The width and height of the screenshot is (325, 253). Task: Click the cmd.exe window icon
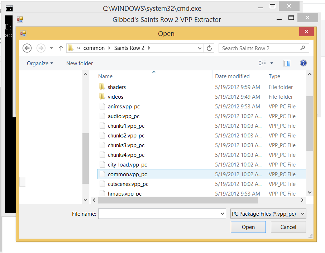(x=9, y=9)
